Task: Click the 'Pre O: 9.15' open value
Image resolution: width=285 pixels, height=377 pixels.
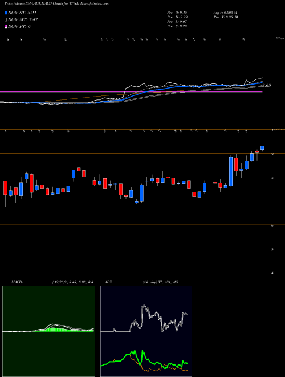Action: coord(177,12)
